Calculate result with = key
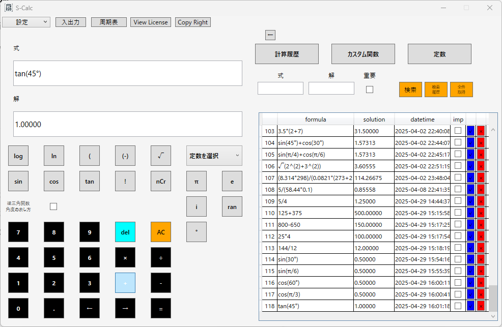502x327 pixels. tap(161, 308)
